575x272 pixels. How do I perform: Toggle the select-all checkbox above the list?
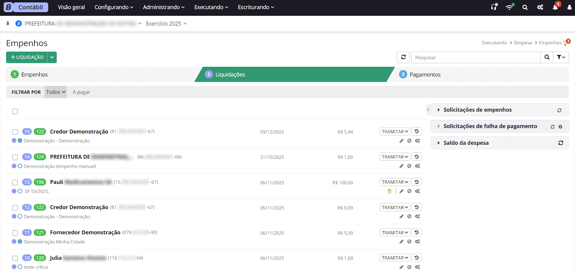[15, 111]
